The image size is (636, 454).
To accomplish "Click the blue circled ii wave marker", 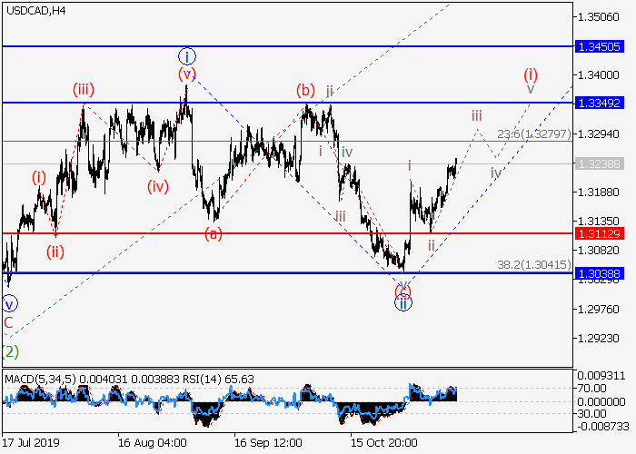I will point(402,303).
